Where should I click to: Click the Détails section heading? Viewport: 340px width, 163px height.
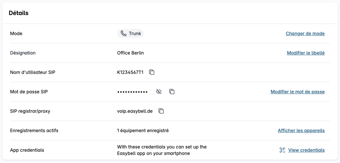click(x=19, y=13)
